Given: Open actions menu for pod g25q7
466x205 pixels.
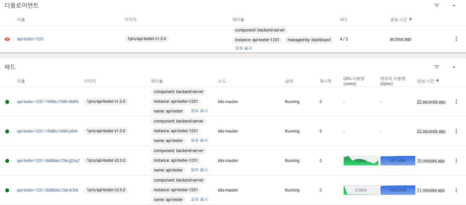Looking at the screenshot, I should click(x=456, y=161).
